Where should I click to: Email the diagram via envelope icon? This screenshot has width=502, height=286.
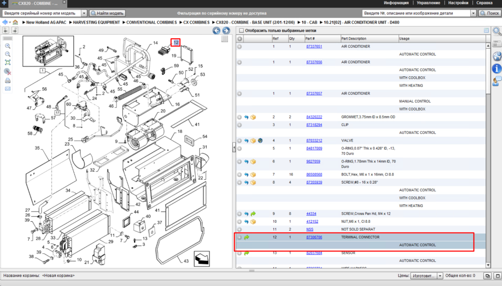point(8,89)
